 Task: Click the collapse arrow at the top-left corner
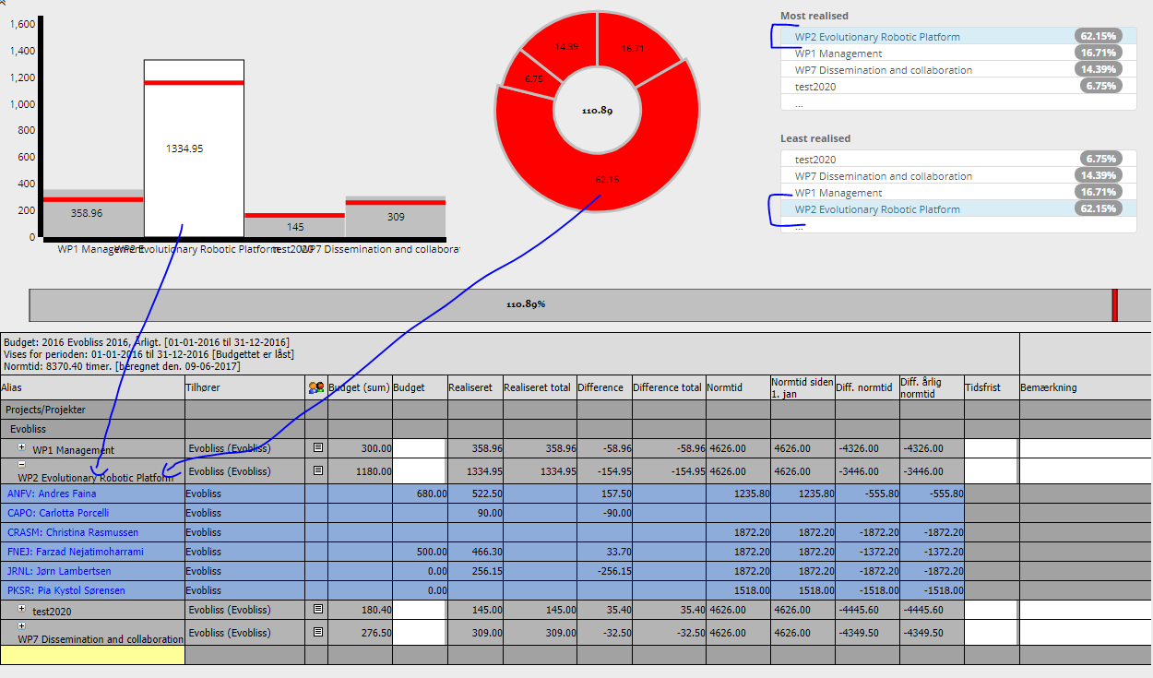click(x=4, y=4)
